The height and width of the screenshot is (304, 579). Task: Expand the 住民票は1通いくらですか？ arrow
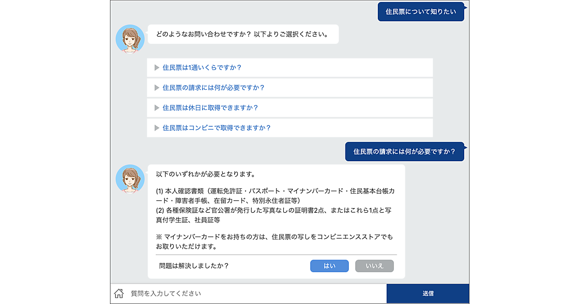tap(157, 68)
